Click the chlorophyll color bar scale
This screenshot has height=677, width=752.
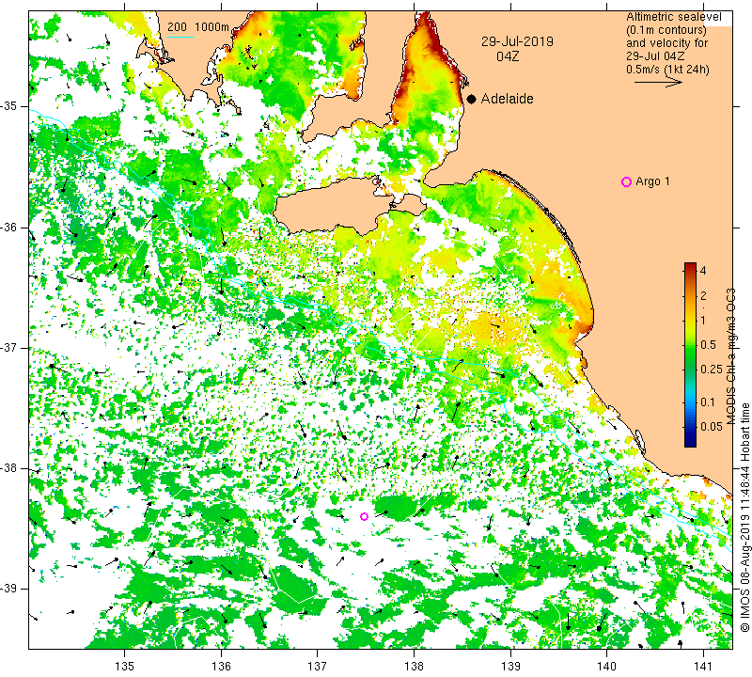(x=690, y=354)
